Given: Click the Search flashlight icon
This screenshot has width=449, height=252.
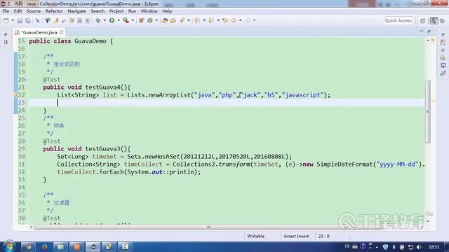Looking at the screenshot, I should [182, 20].
